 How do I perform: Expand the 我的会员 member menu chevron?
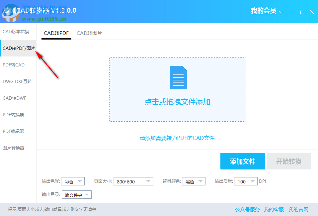pos(281,12)
